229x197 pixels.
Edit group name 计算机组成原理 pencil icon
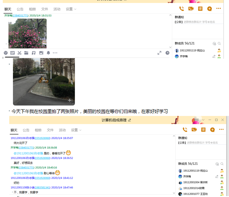pos(130,120)
